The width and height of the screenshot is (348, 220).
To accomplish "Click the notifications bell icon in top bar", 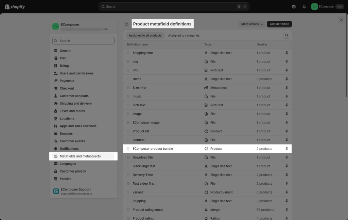I will pyautogui.click(x=304, y=6).
